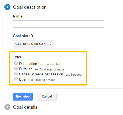Choose Pages/Screens per session option

click(16, 73)
